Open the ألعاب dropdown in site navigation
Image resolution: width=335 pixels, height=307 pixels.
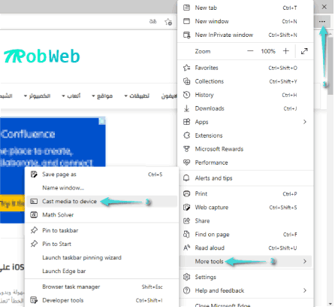coord(71,96)
